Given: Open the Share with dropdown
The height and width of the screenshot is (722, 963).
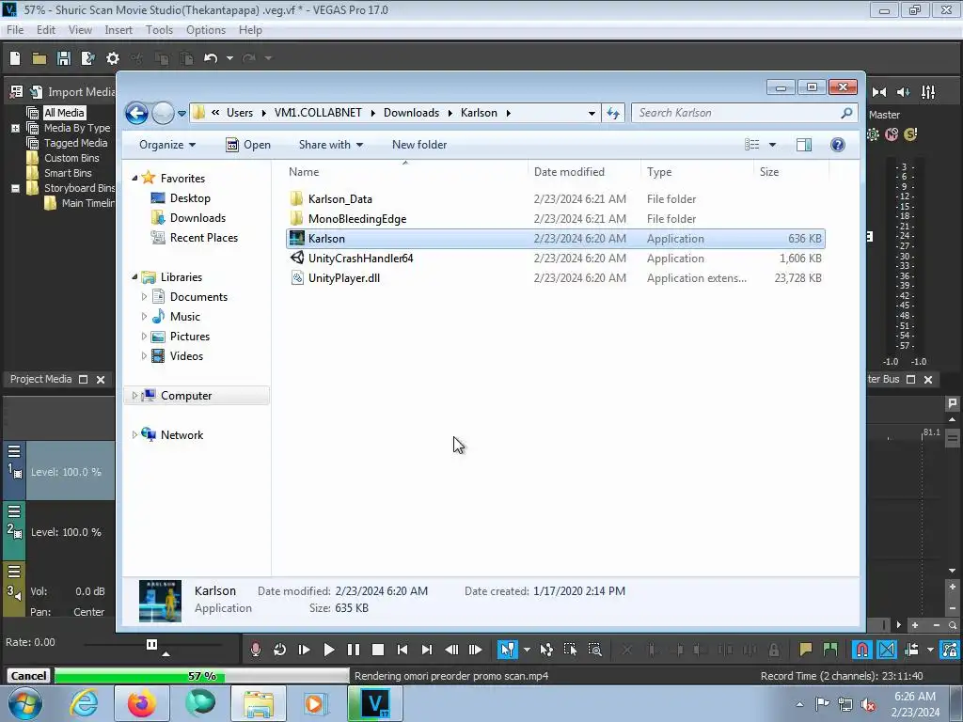Looking at the screenshot, I should [331, 145].
